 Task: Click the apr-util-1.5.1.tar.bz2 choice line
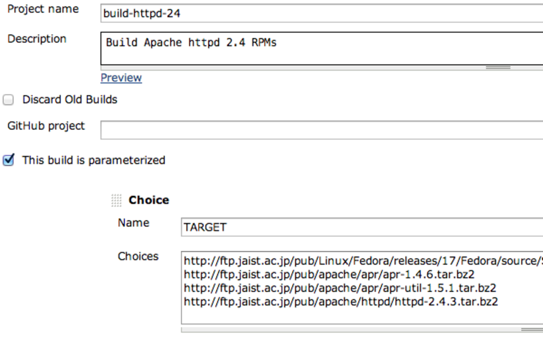[340, 288]
